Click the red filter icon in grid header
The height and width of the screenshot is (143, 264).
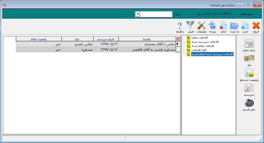click(x=178, y=39)
